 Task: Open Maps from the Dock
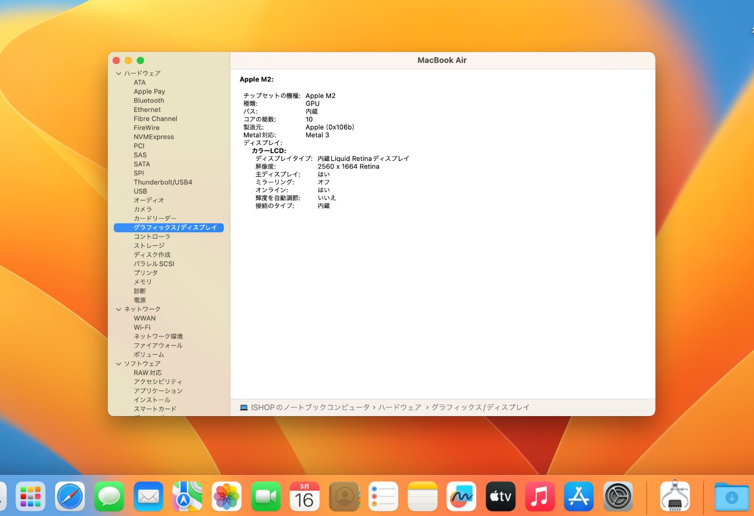[188, 496]
